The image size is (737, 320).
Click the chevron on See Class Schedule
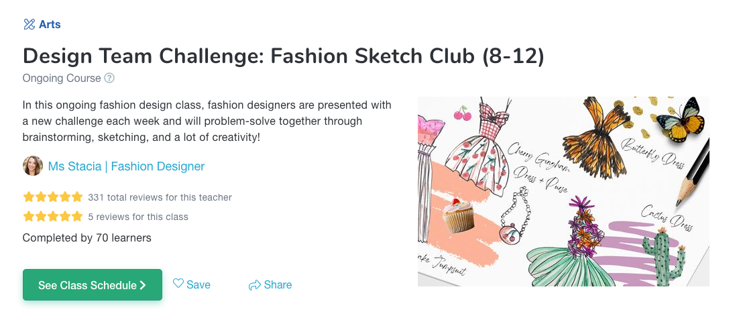143,285
